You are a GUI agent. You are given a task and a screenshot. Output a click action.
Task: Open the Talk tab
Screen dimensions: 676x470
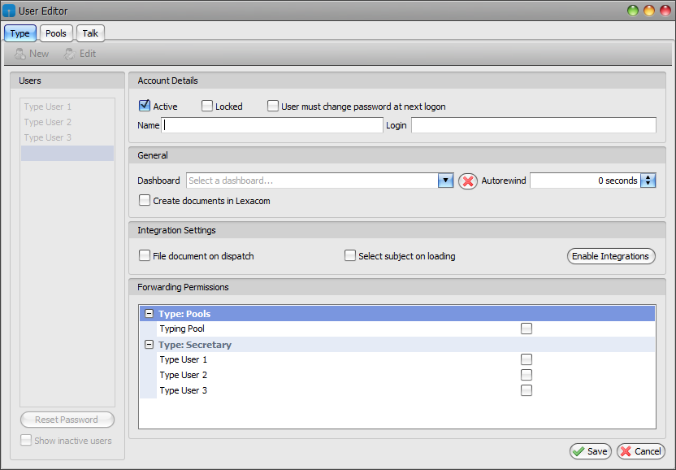[x=90, y=33]
